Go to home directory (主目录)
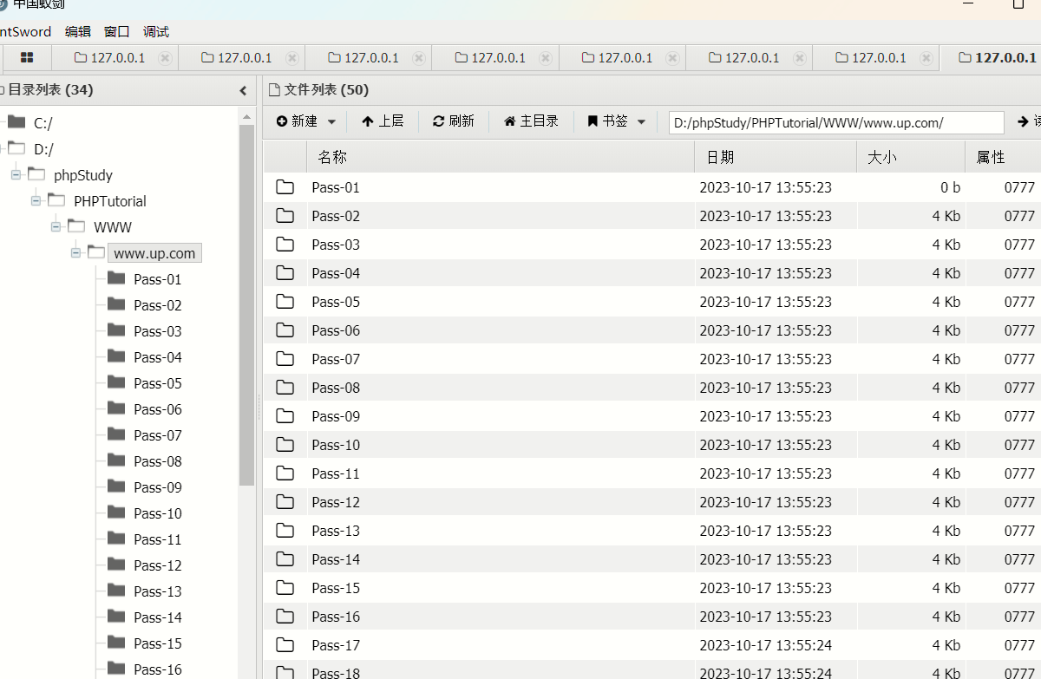This screenshot has height=679, width=1041. coord(531,121)
